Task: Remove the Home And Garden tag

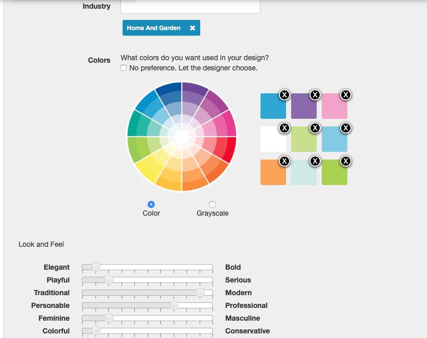Action: coord(193,28)
